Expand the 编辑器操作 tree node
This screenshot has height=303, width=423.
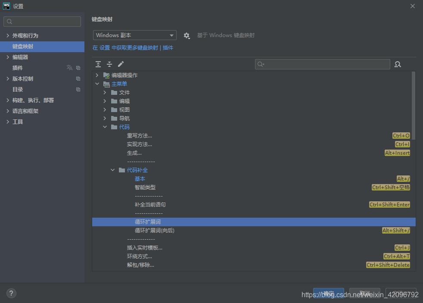[97, 75]
